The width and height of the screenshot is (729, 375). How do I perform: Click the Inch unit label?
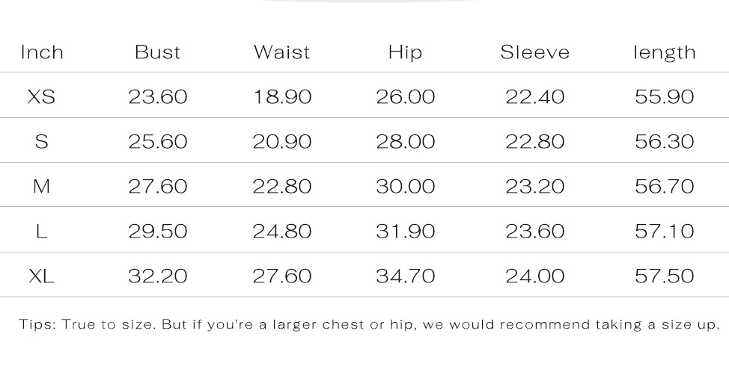42,52
